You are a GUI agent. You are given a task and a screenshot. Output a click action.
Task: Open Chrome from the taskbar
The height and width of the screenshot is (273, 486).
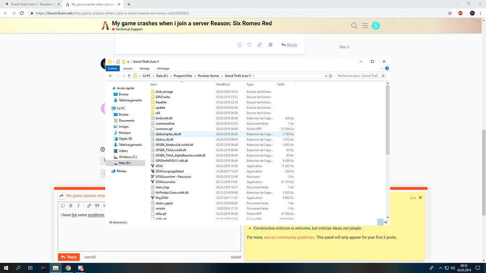tap(68, 268)
